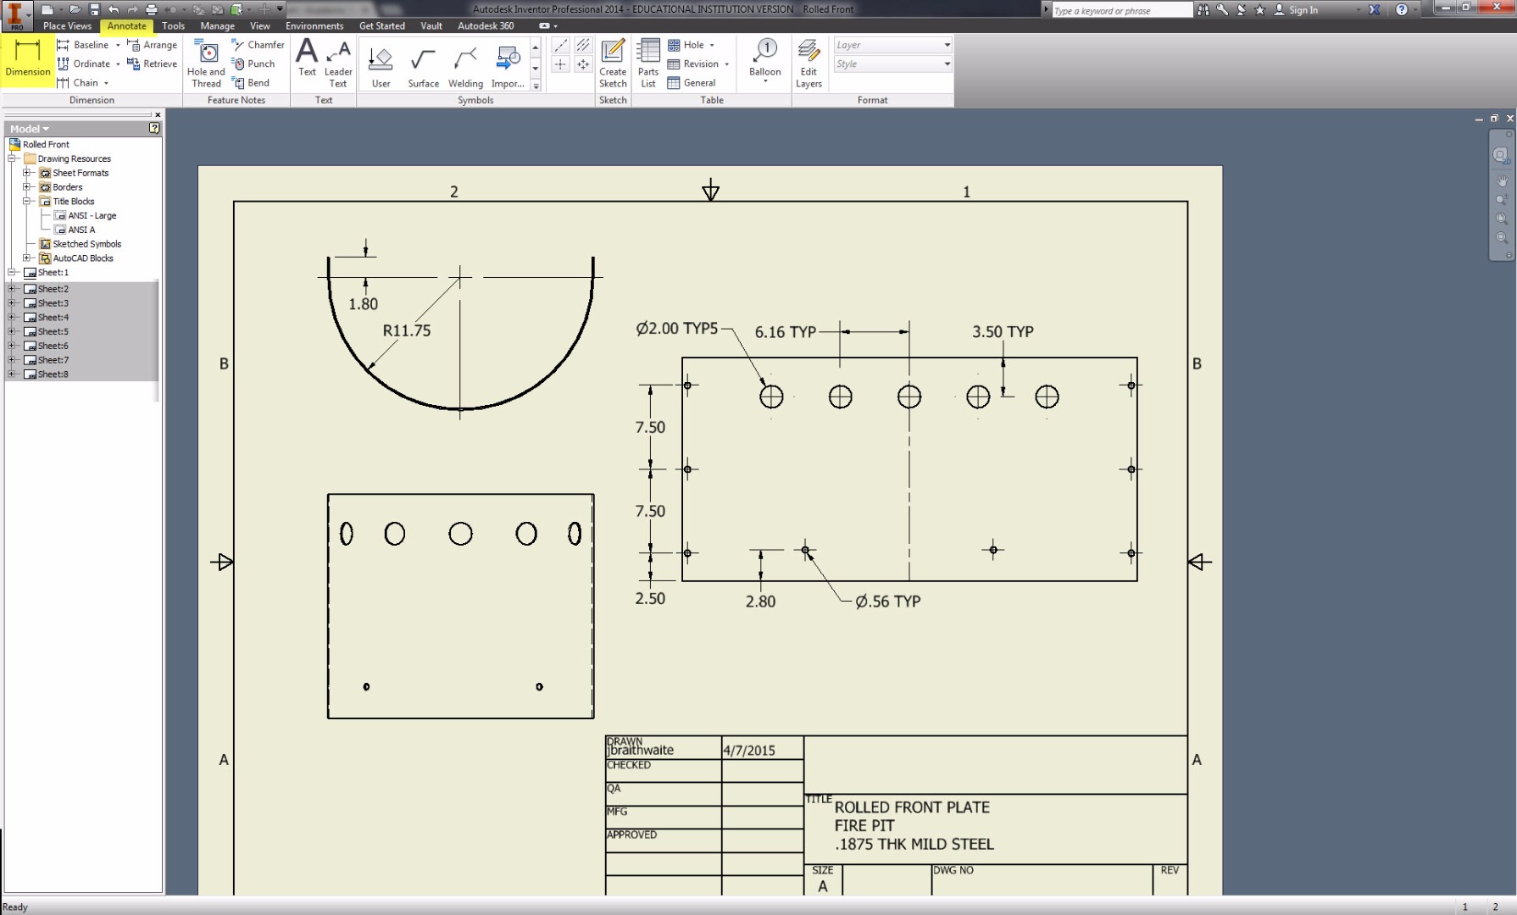The width and height of the screenshot is (1517, 915).
Task: Expand the Symbols gallery
Action: click(x=536, y=86)
